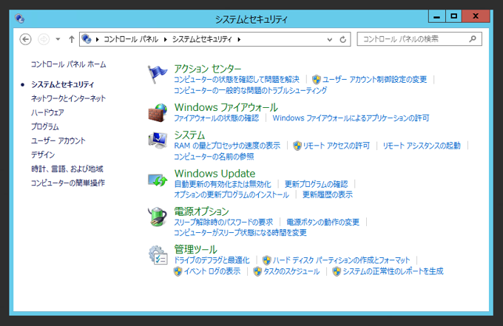The width and height of the screenshot is (503, 326).
Task: Open Windows ファイアウォールによるアプリケーションの許可
Action: tap(351, 118)
